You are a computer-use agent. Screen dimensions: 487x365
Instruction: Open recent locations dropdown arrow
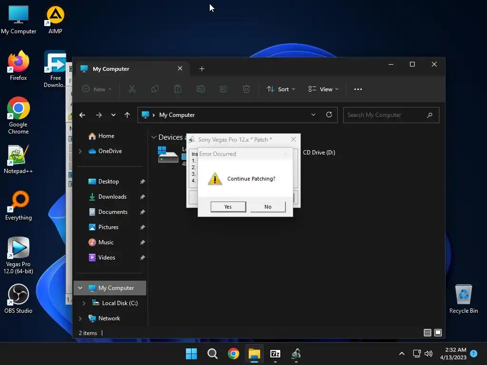113,115
